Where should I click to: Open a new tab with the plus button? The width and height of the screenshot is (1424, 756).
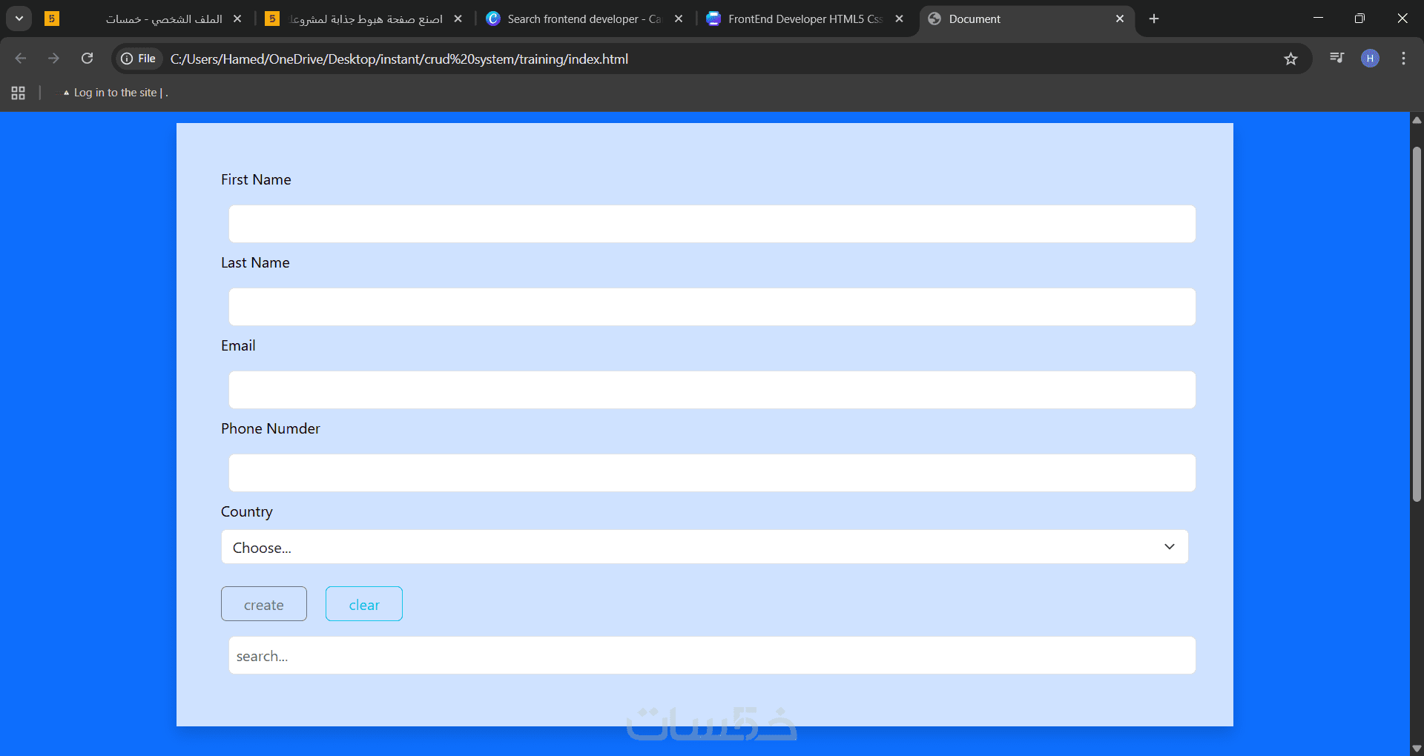1154,19
